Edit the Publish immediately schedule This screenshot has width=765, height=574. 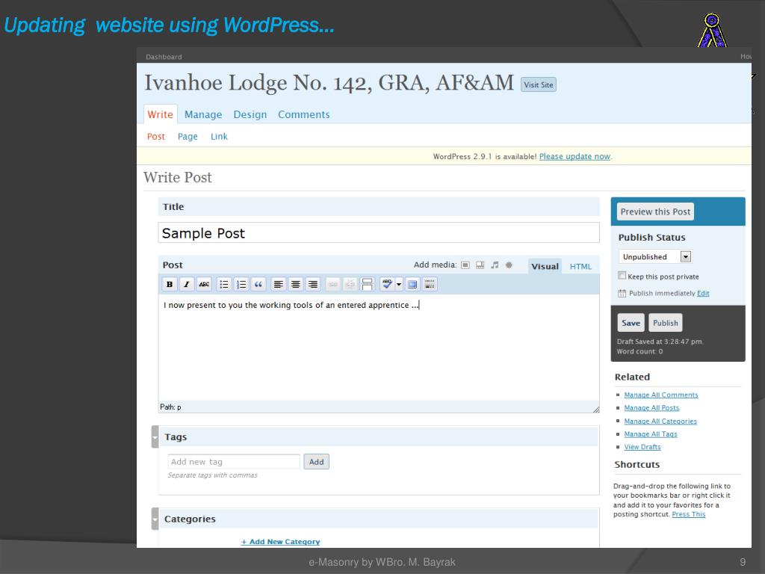[x=703, y=293]
